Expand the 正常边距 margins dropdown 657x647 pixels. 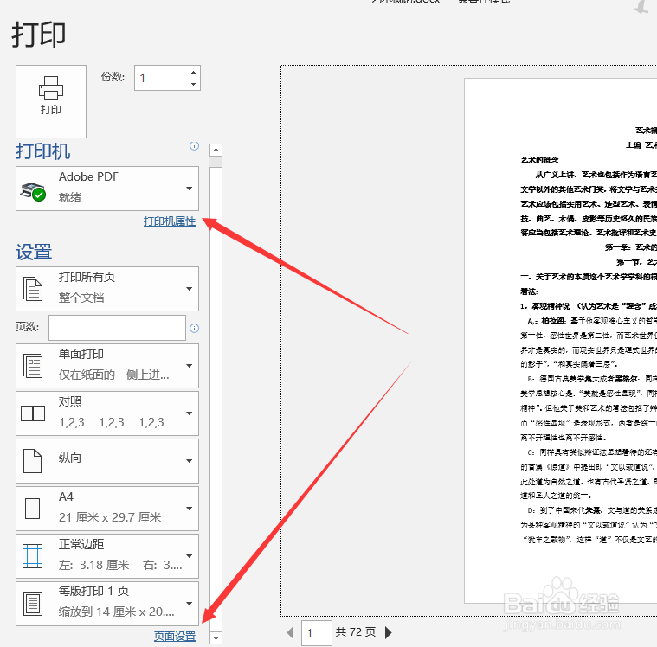coord(107,556)
